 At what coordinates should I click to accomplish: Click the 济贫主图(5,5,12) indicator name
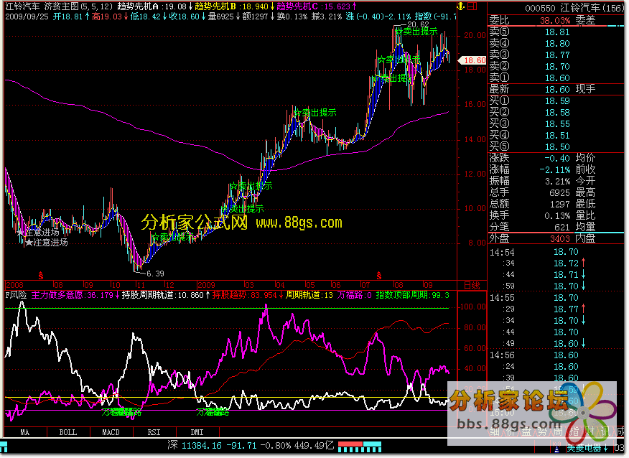pos(78,6)
